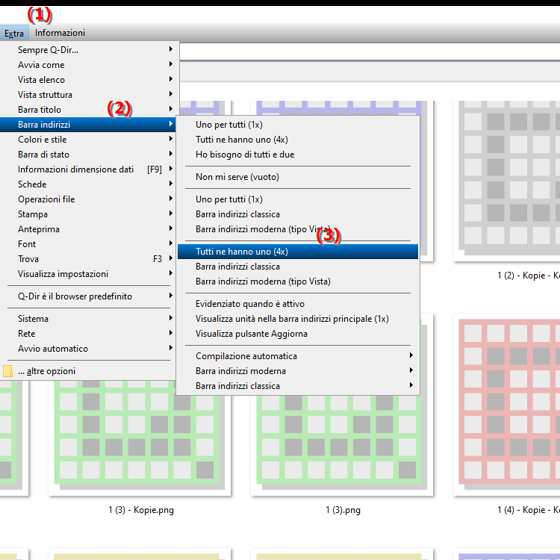
Task: Click the submenu arrow next to Sempre Q-Dir
Action: 171,49
